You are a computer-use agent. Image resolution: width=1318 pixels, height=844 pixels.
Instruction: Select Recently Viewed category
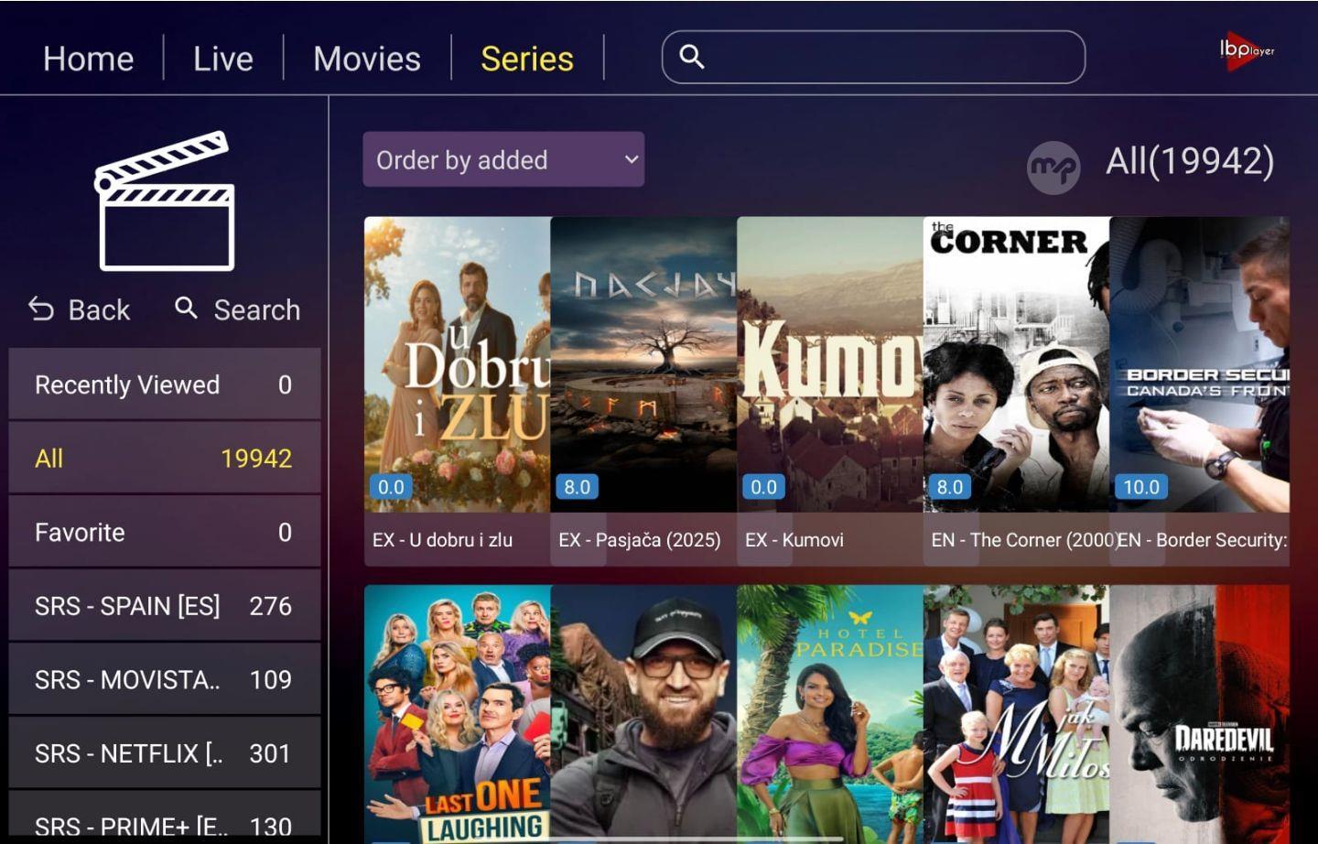[165, 384]
